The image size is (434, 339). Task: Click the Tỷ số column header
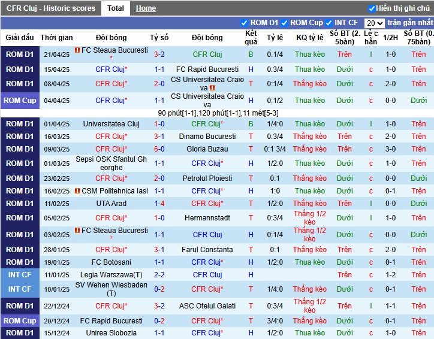pyautogui.click(x=159, y=38)
